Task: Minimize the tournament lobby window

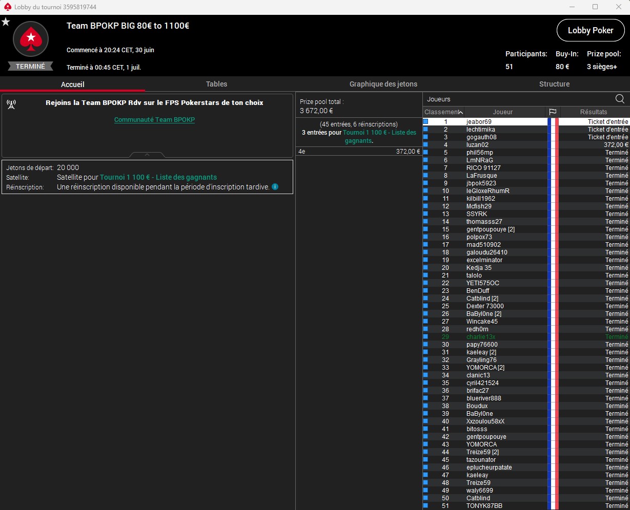Action: click(x=572, y=7)
